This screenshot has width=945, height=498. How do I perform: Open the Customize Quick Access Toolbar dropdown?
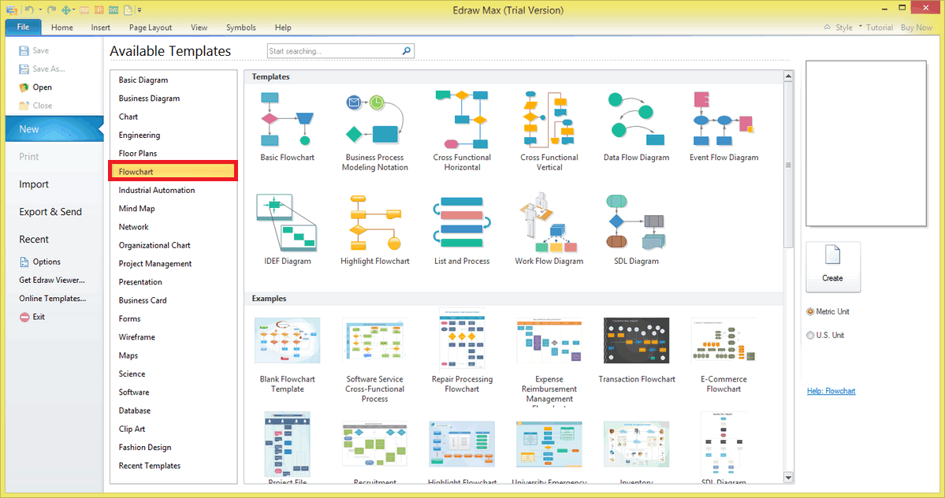pos(140,10)
